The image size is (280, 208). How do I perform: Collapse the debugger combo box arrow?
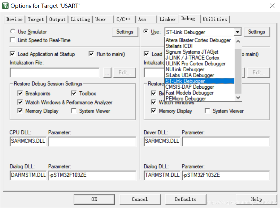coord(237,32)
